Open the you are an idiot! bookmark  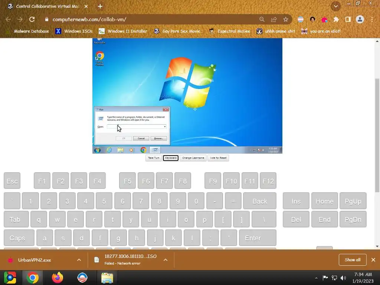coord(321,31)
